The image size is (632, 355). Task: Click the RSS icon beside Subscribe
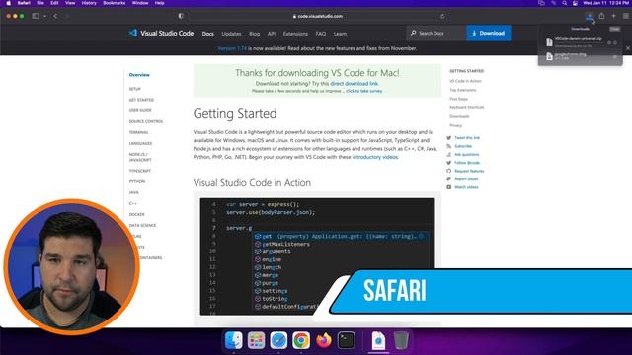coord(449,146)
